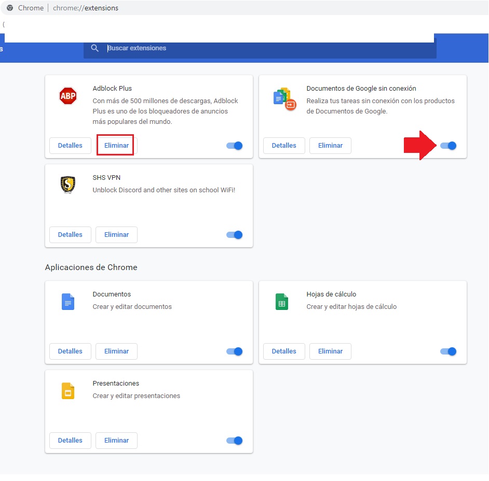Click the Google Docs Offline extension icon

pyautogui.click(x=284, y=99)
